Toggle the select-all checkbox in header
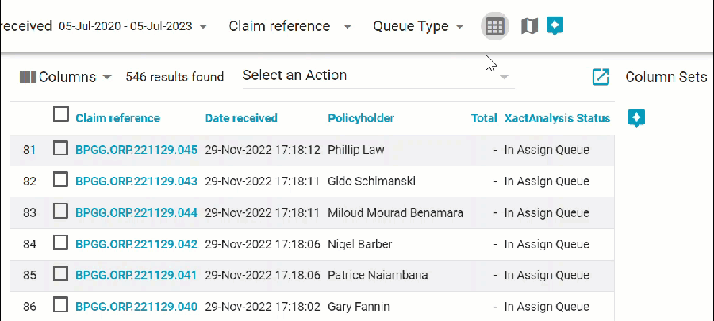Screen dimensions: 714x321 tap(61, 115)
